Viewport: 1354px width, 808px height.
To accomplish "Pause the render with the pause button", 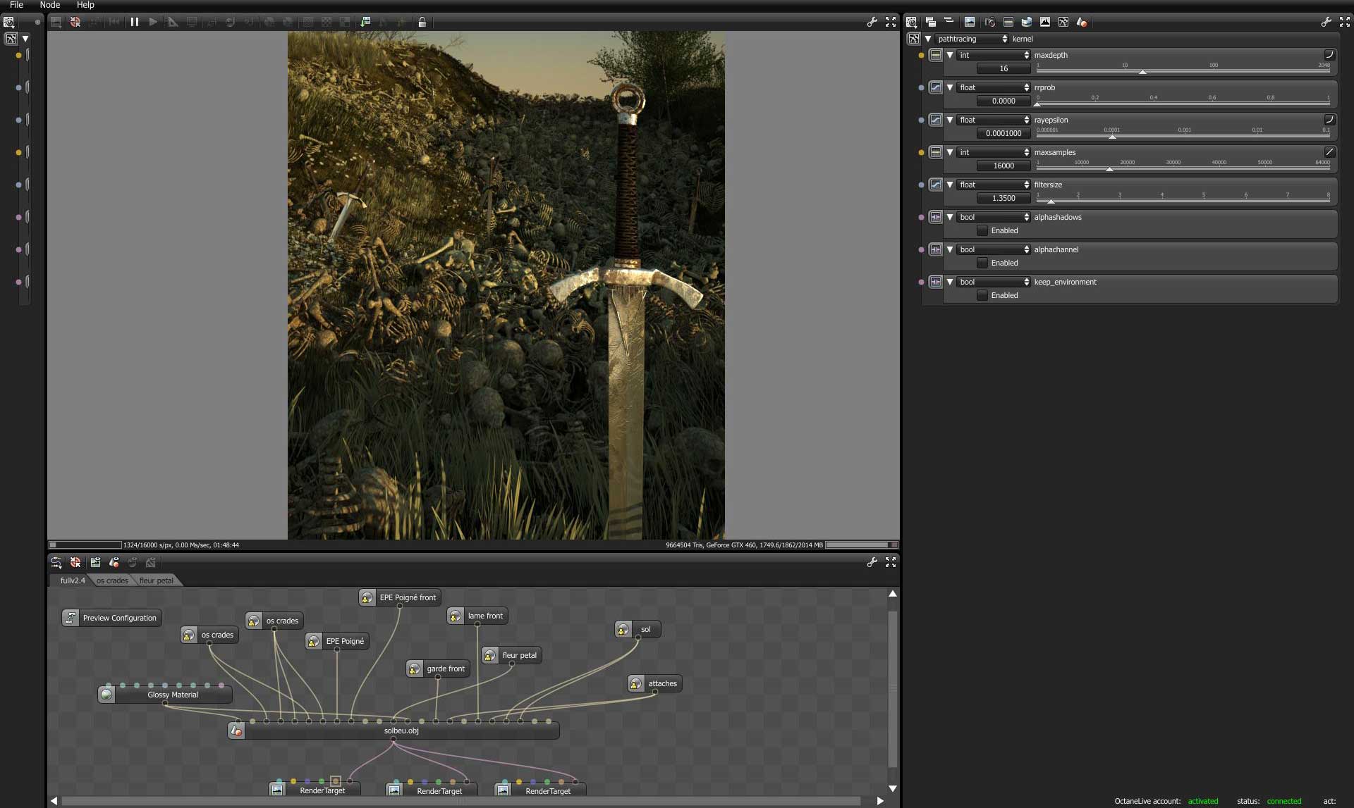I will pyautogui.click(x=134, y=22).
